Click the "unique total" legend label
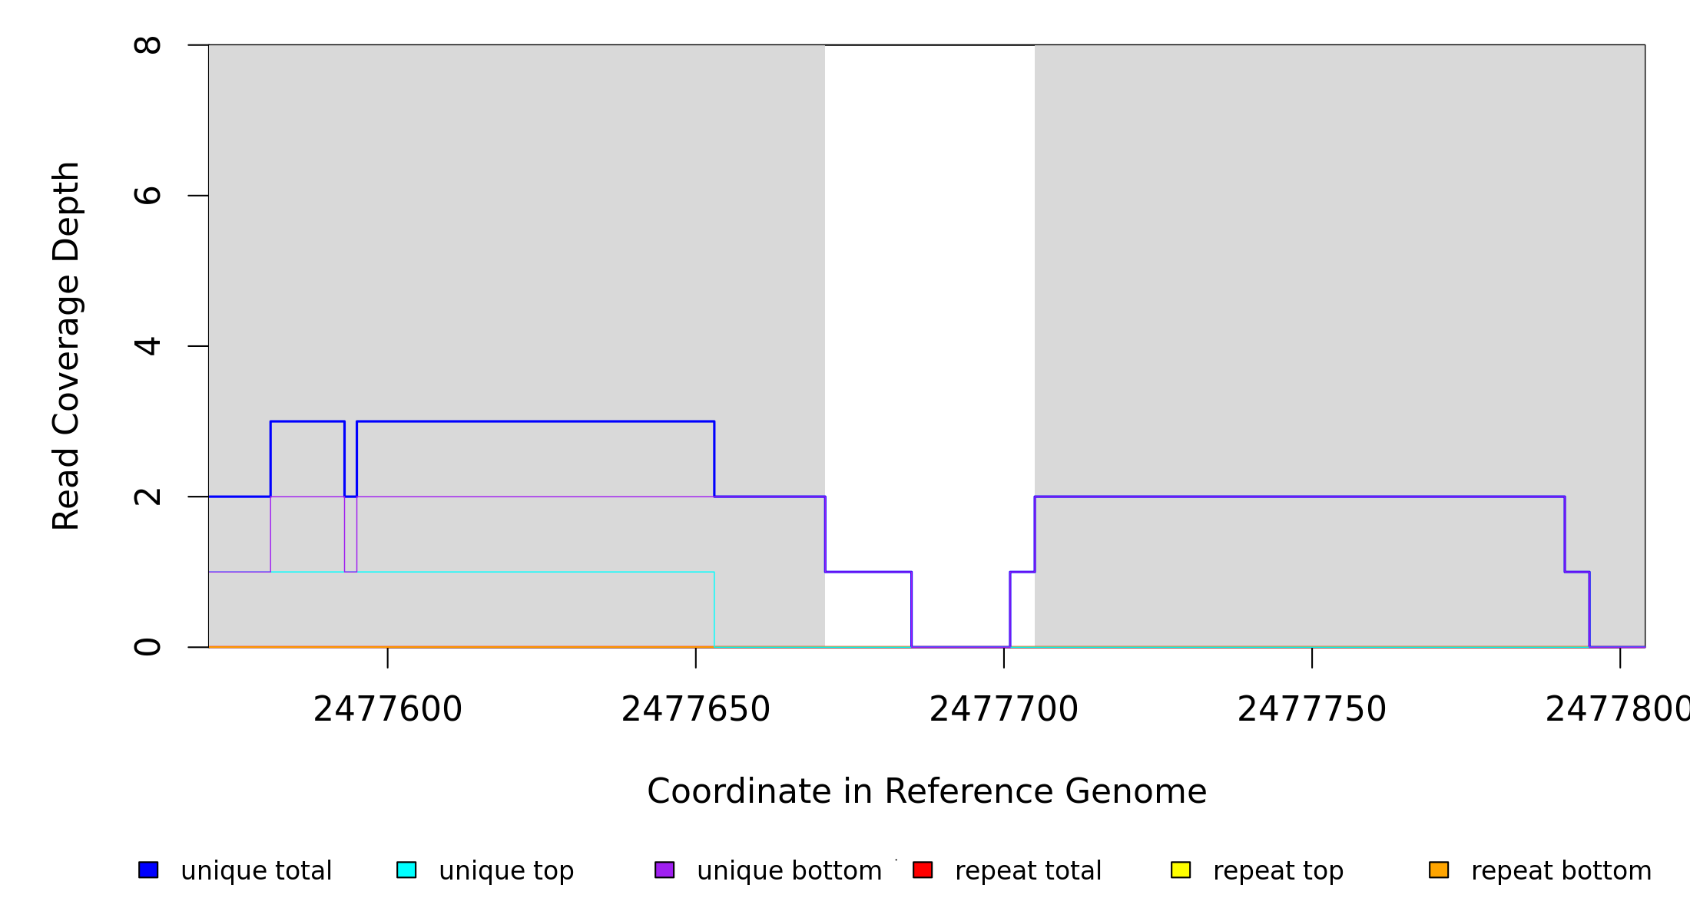This screenshot has width=1690, height=921. coord(256,871)
